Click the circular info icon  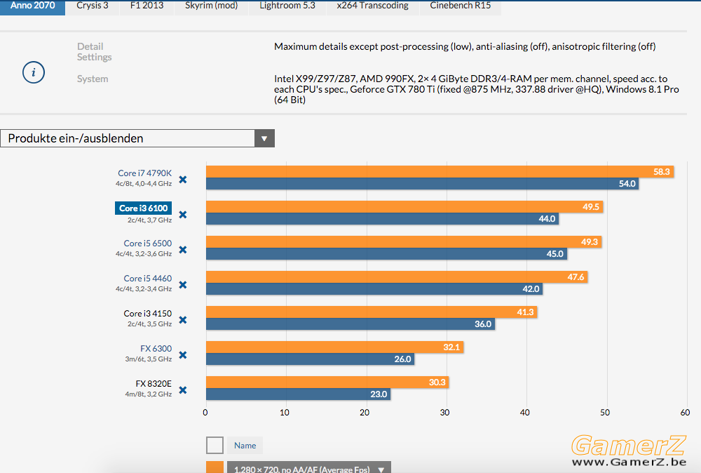tap(34, 72)
